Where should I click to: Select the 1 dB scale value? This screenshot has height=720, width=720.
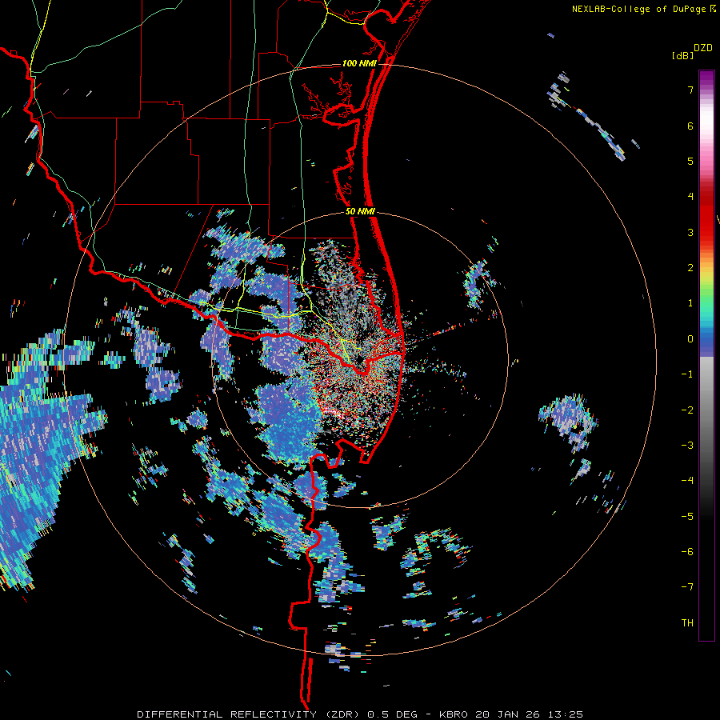pos(690,303)
